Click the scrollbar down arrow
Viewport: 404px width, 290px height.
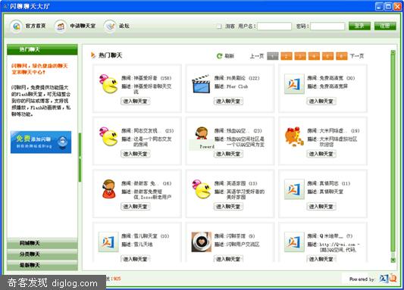[393, 260]
